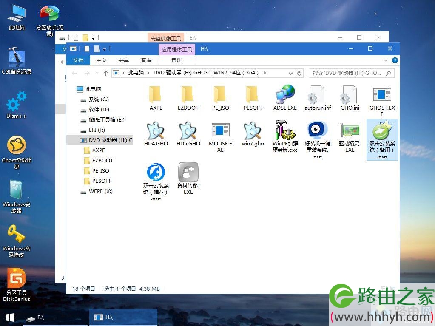Launch Dism++ desktop shortcut
The width and height of the screenshot is (435, 326).
16,105
